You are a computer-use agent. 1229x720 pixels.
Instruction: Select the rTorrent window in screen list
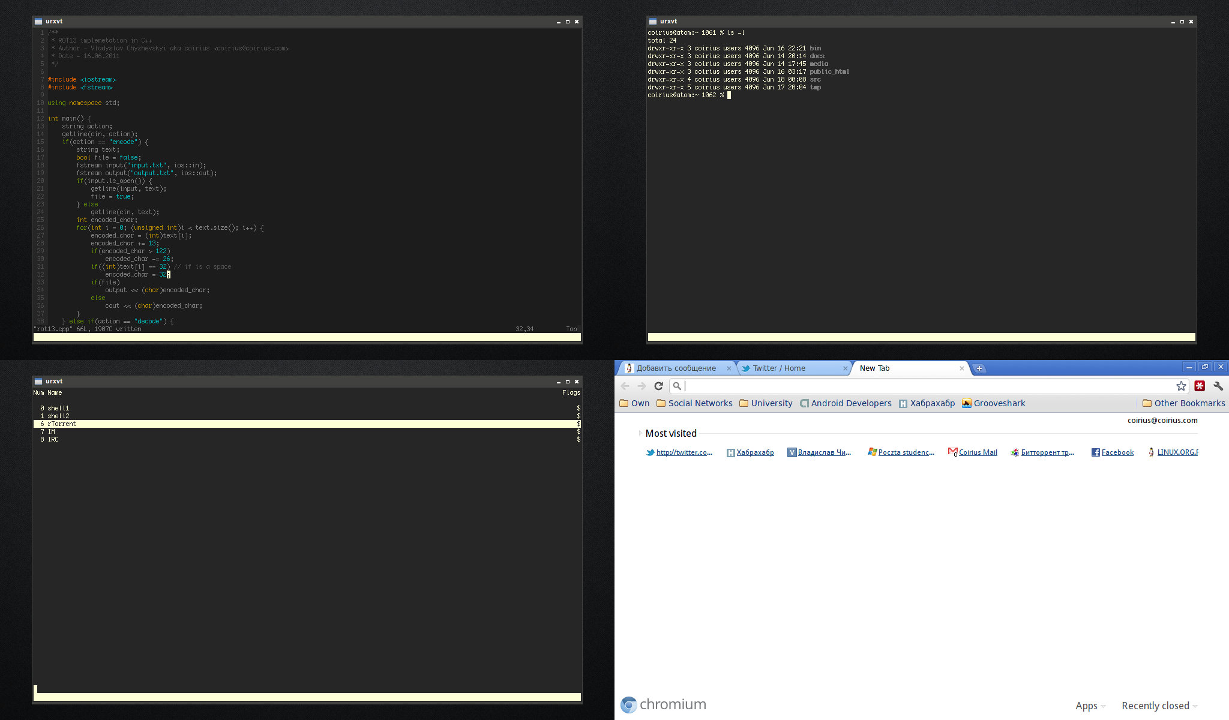[62, 424]
